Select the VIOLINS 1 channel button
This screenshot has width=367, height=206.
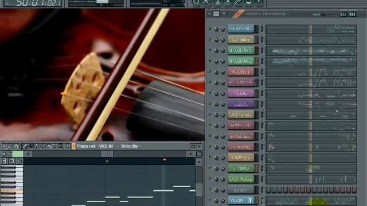click(241, 72)
